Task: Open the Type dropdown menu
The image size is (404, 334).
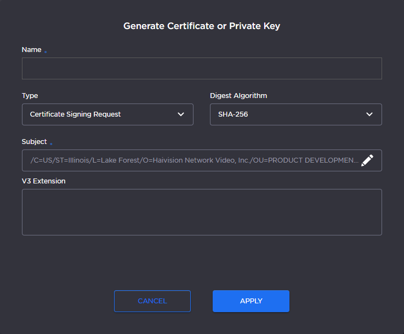Action: (107, 114)
